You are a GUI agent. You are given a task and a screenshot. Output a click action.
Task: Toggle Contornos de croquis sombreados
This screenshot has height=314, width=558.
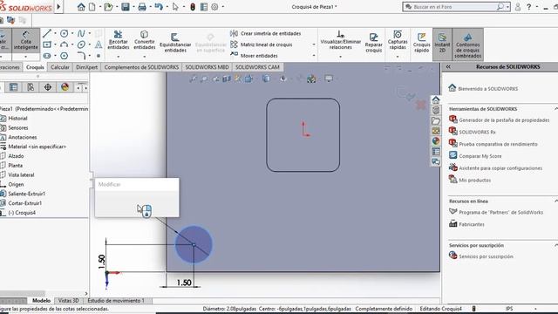467,45
